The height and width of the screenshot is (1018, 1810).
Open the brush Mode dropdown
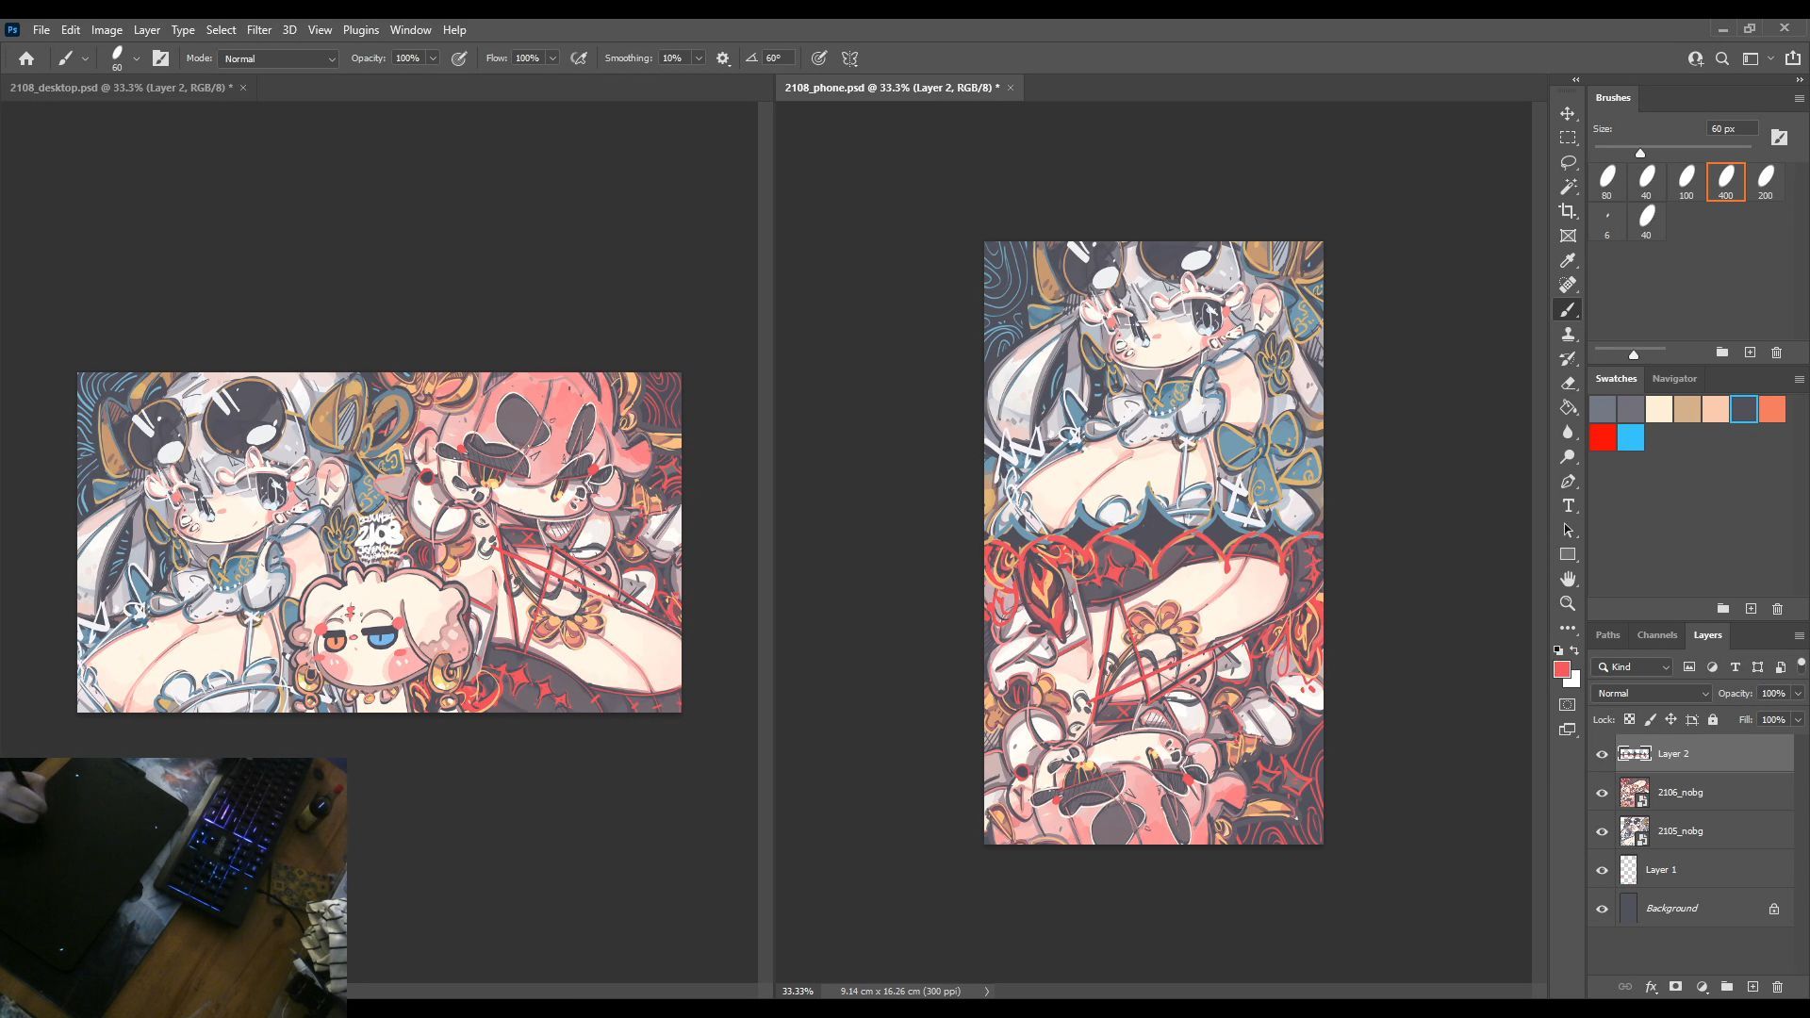pos(278,58)
